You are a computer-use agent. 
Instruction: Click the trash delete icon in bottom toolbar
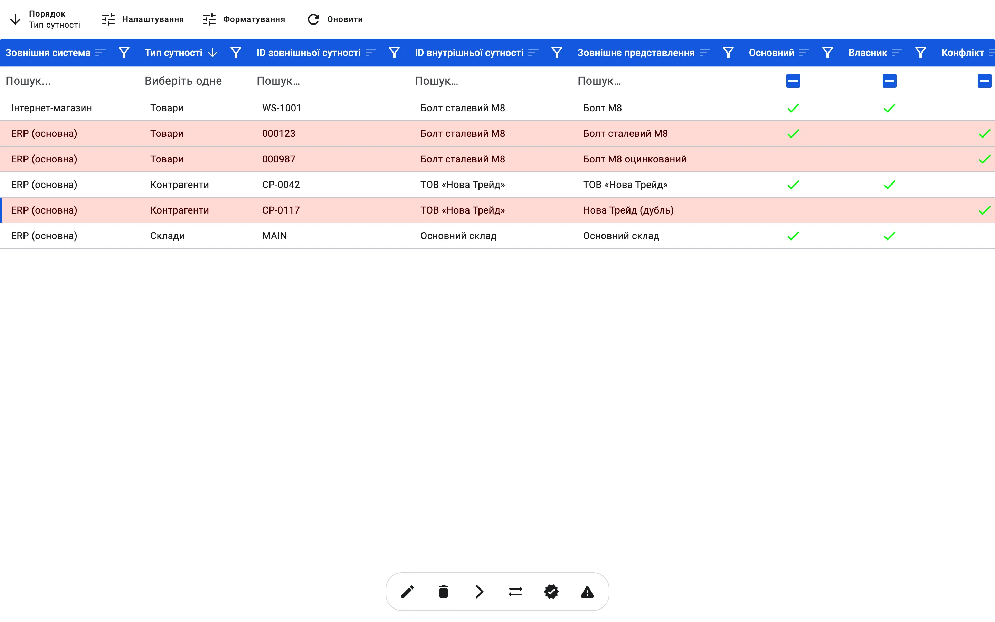click(443, 592)
